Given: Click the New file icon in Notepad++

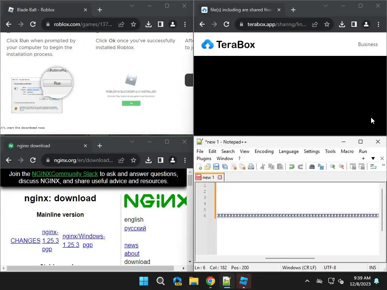Looking at the screenshot, I should pyautogui.click(x=199, y=167).
